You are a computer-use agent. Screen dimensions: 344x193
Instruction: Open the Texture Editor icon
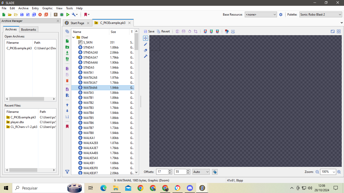[x=56, y=15]
